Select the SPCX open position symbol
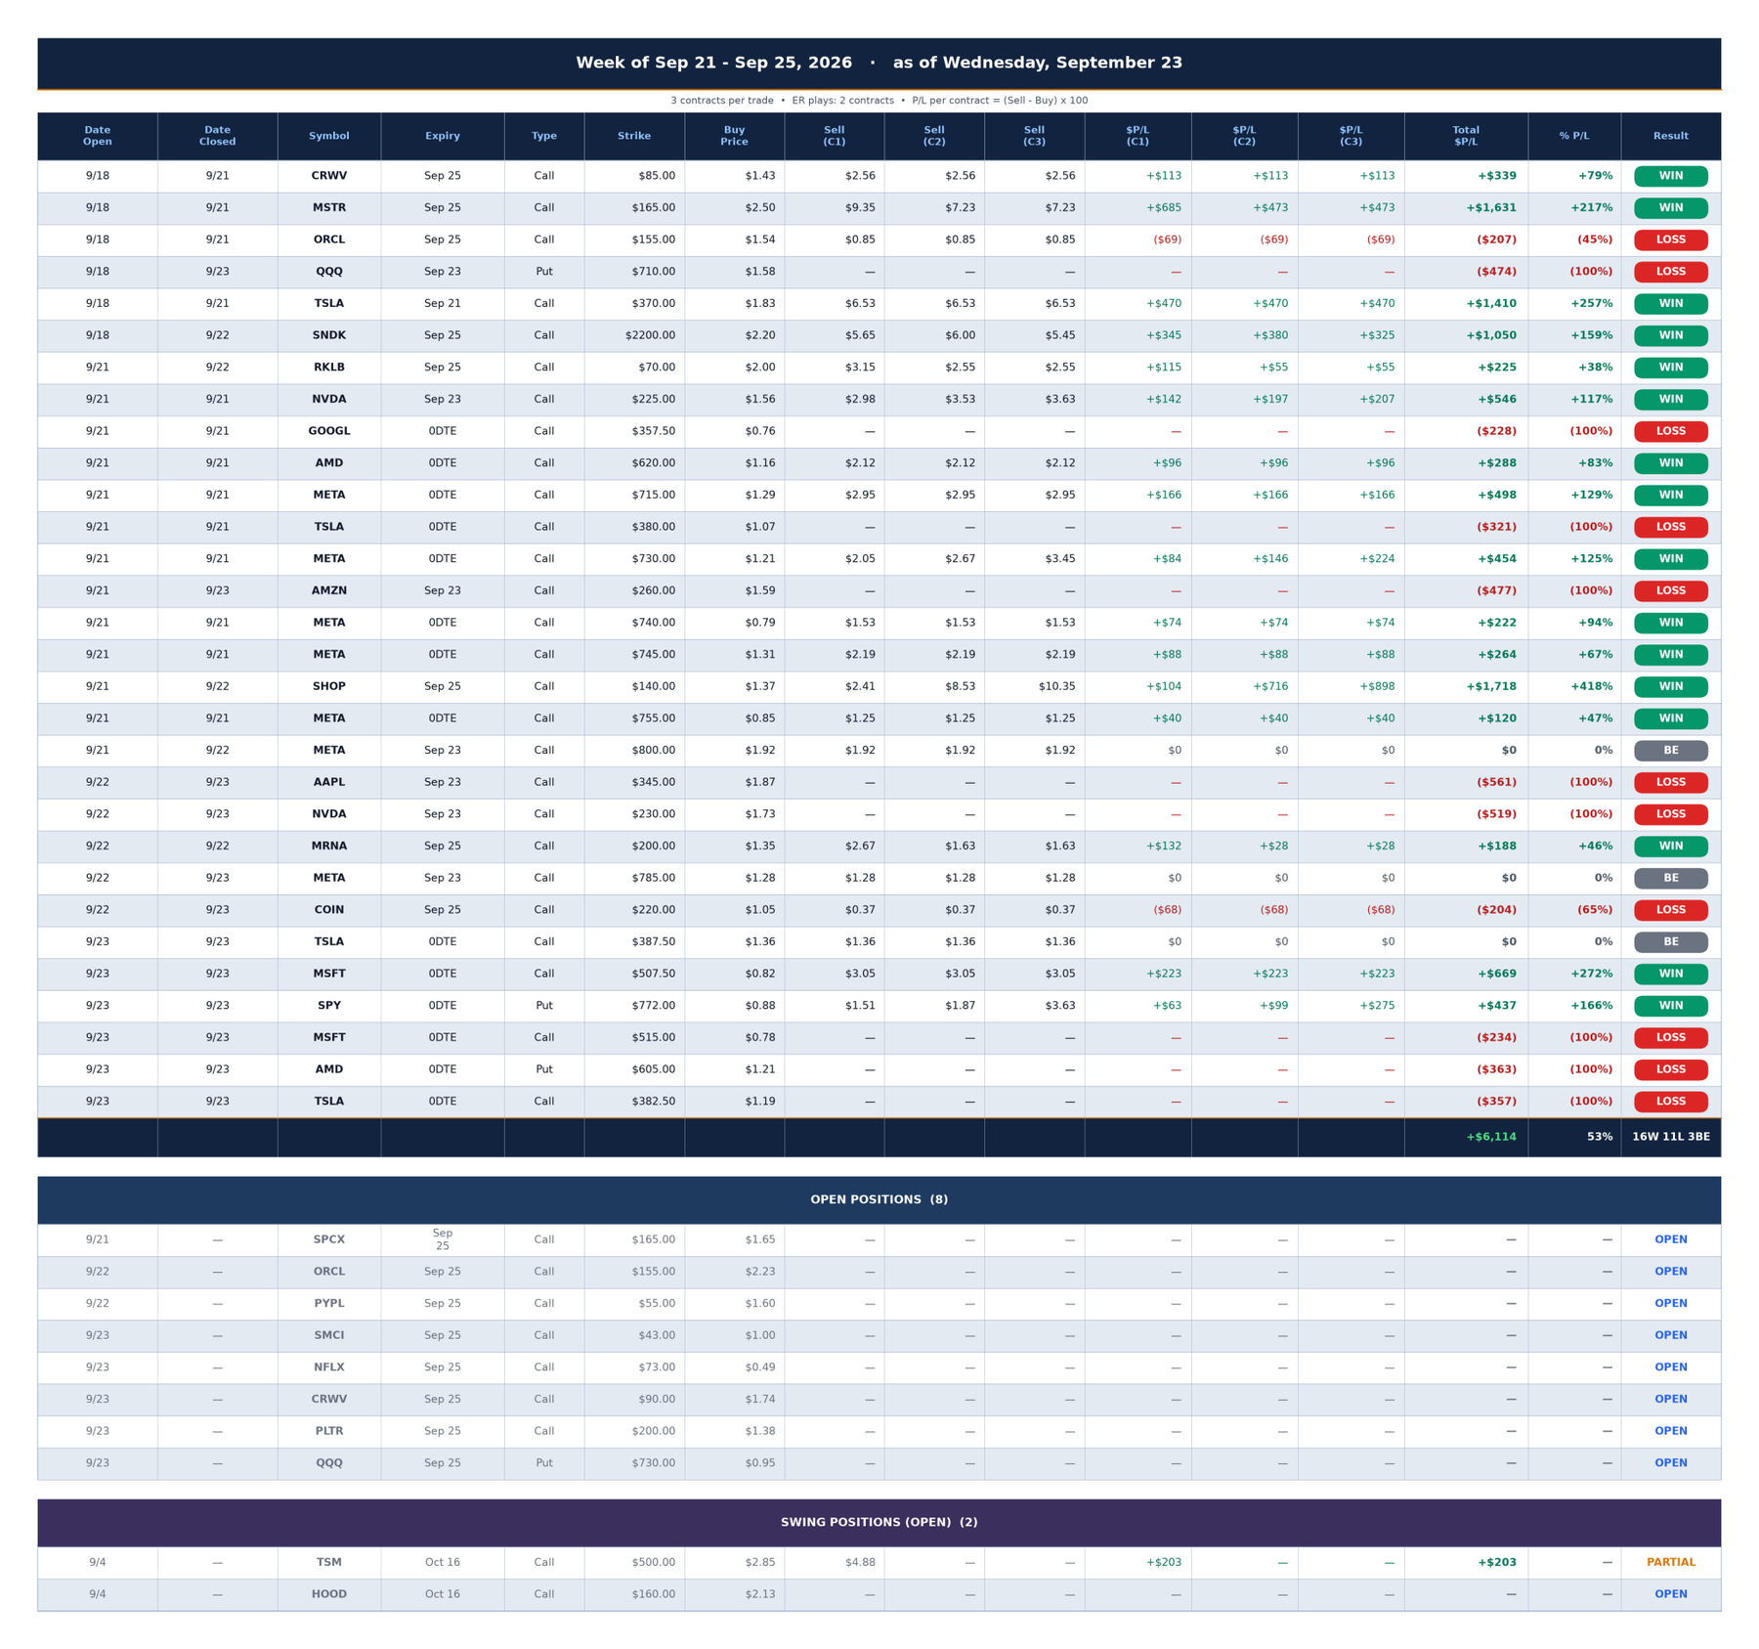 click(329, 1240)
